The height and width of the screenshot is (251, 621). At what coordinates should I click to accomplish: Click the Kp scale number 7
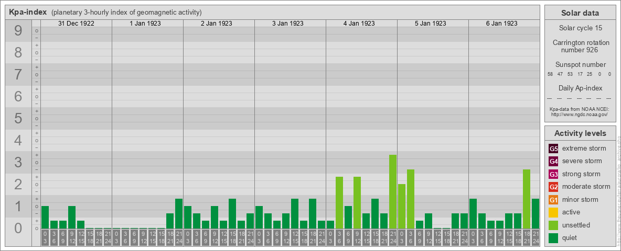point(18,75)
